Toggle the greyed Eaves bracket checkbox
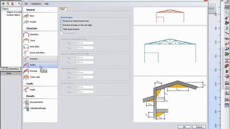Image resolution: width=230 pixels, height=129 pixels. (61, 33)
